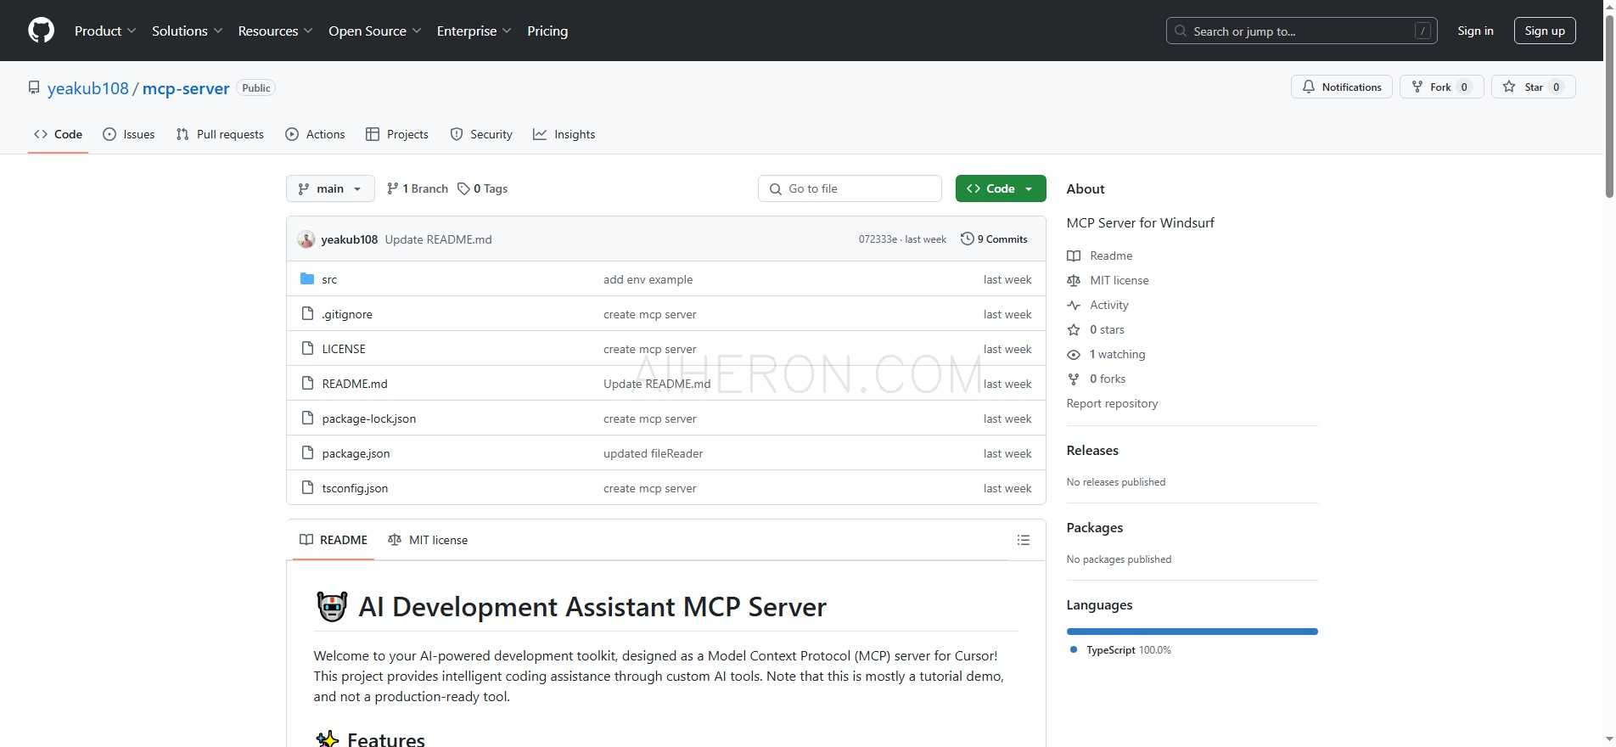Expand the Resources menu
Screen dimensions: 1616x747
pos(276,31)
